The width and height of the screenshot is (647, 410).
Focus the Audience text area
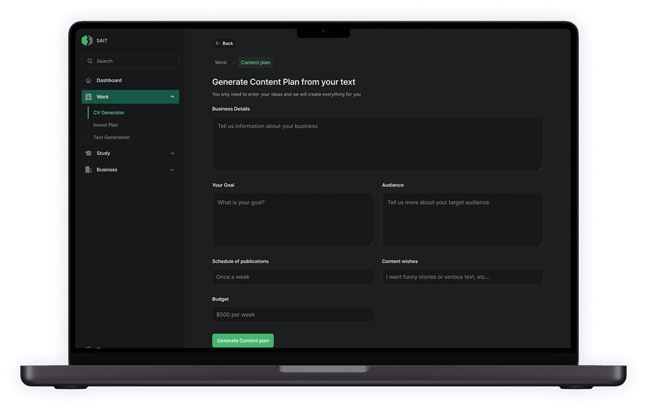point(462,219)
